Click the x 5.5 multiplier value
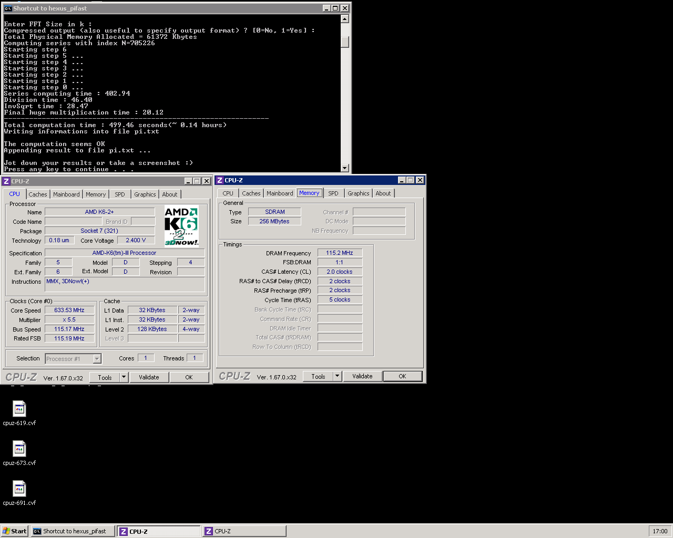 [x=69, y=319]
